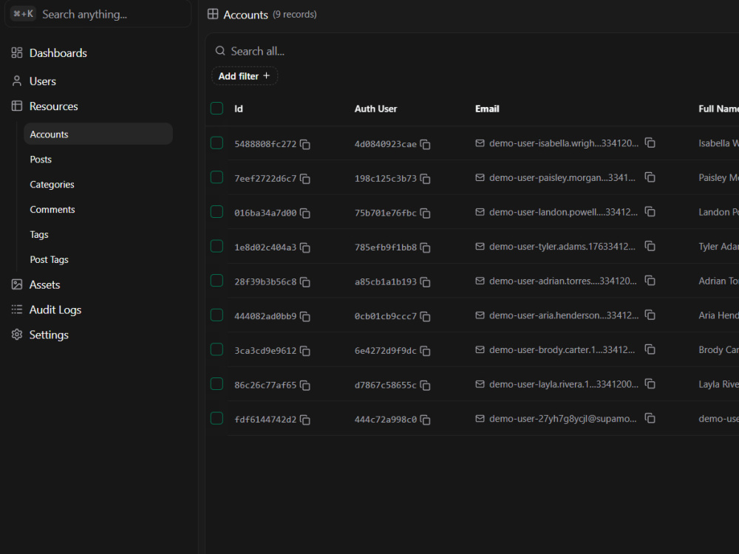Copy Id 1e8d02c404a3 with its copy icon
The height and width of the screenshot is (554, 739).
[305, 247]
